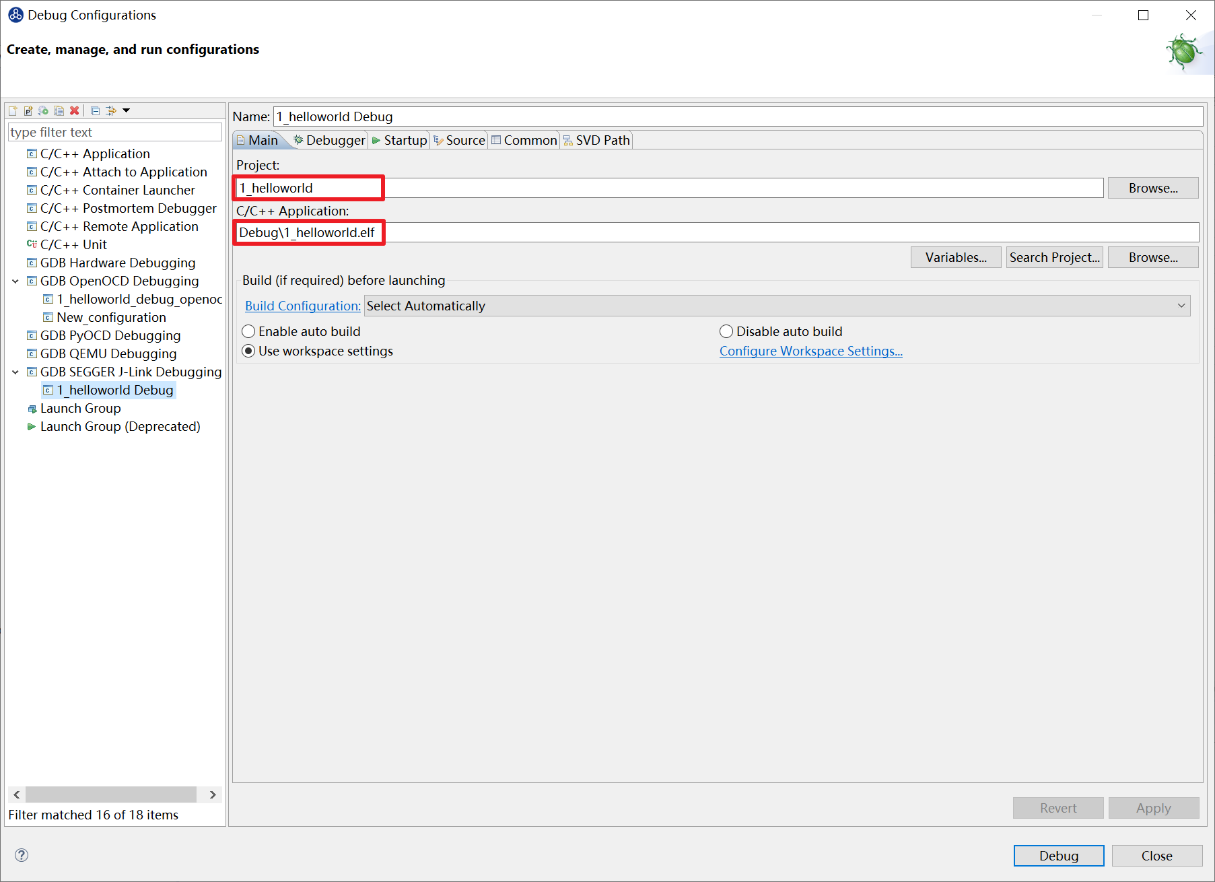The image size is (1215, 882).
Task: Collapse the GDB SEGGER J-Link Debugging node
Action: (15, 372)
